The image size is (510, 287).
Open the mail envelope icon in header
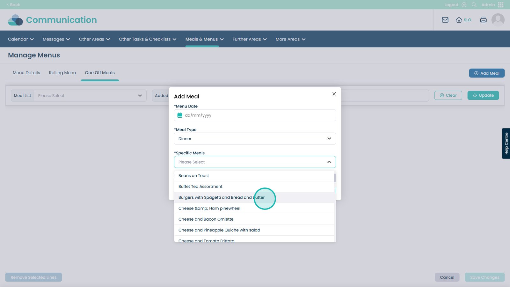coord(445,20)
